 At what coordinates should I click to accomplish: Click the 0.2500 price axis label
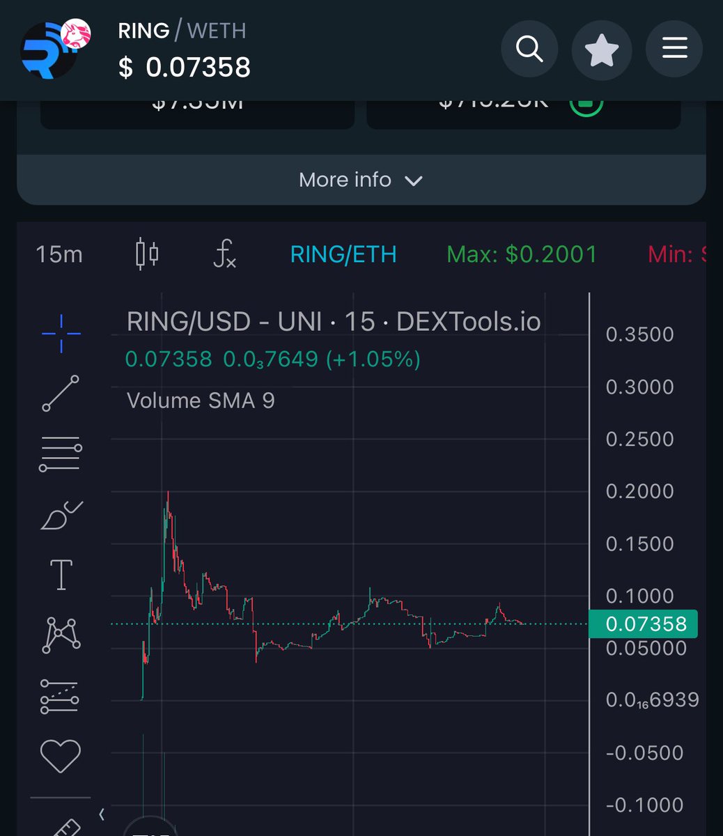click(x=640, y=440)
